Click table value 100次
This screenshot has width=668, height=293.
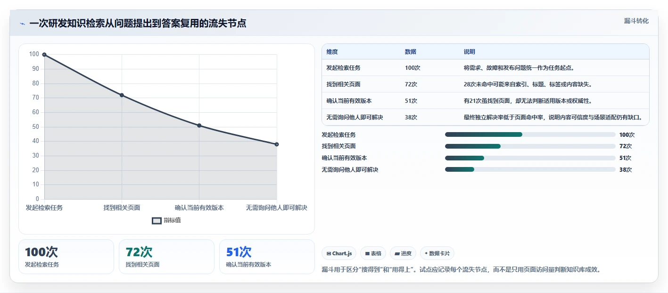[412, 68]
